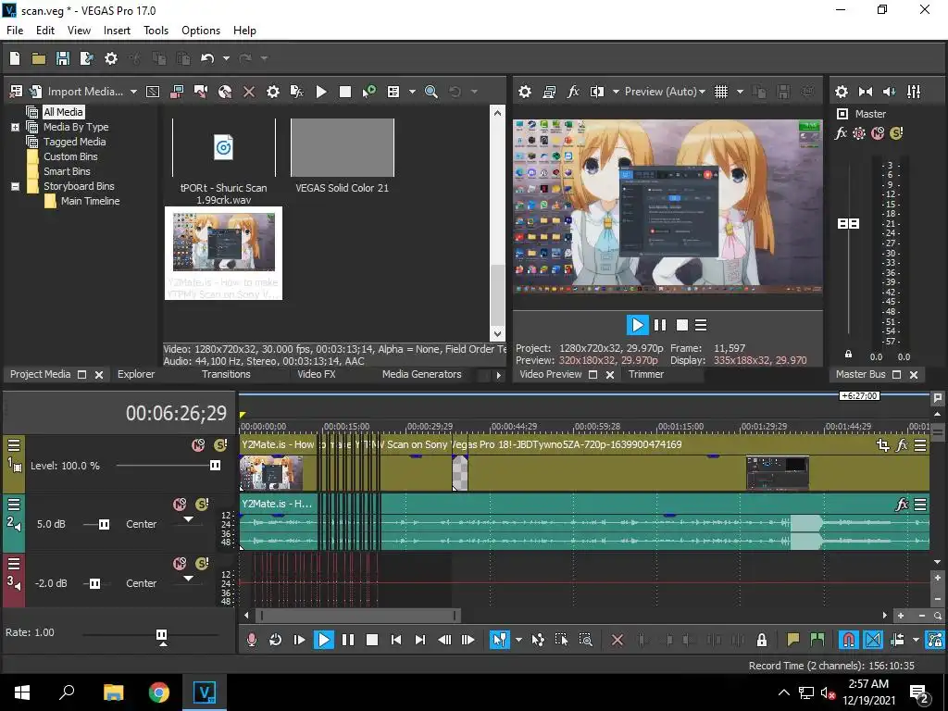Open Master Bus audio properties gear
The image size is (948, 711).
(841, 92)
